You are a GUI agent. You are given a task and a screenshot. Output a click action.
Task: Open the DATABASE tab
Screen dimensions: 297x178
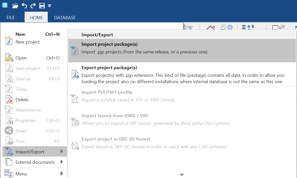[65, 18]
